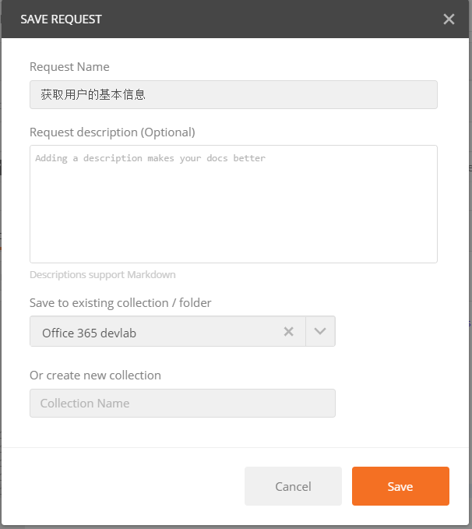Click the Request description (Optional) label
Viewport: 472px width, 529px height.
pyautogui.click(x=112, y=132)
